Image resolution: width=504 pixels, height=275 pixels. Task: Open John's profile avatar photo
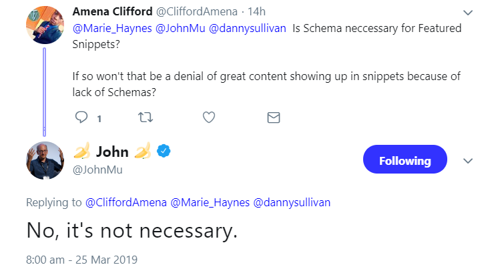[x=45, y=160]
